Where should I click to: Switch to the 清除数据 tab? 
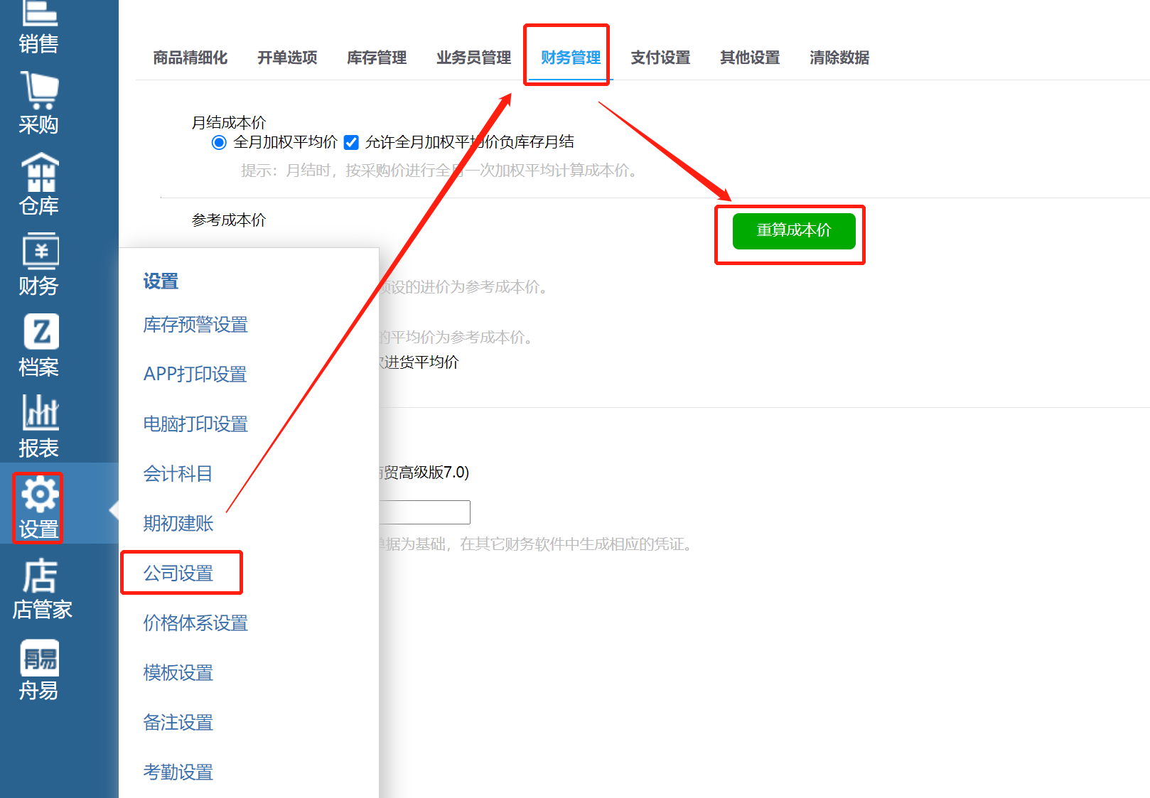839,58
